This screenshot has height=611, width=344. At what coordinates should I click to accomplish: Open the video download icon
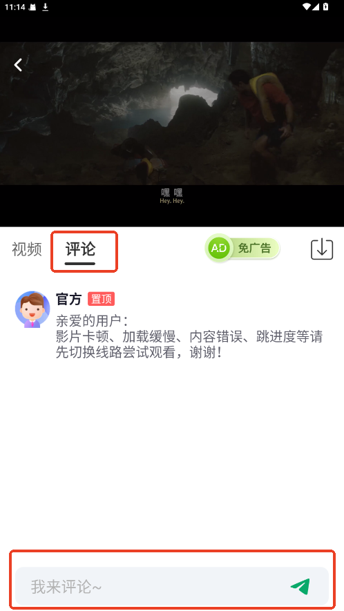tap(322, 249)
